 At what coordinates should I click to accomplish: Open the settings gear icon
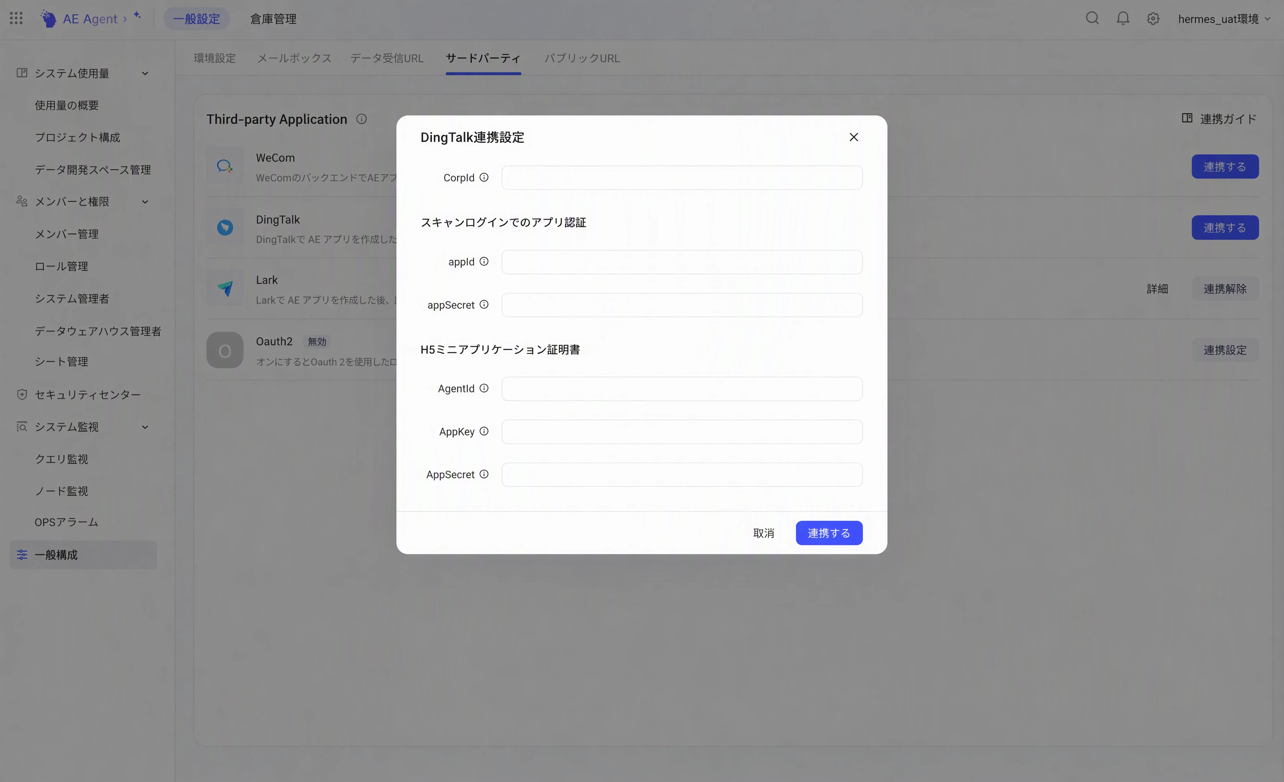coord(1153,19)
